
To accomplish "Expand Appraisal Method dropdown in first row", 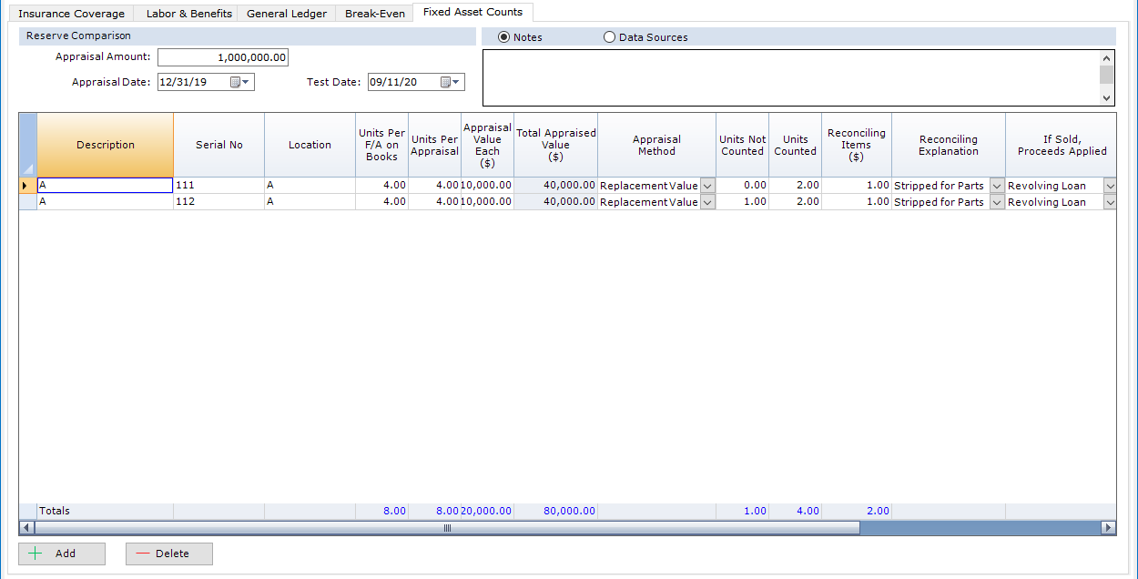I will pos(707,186).
